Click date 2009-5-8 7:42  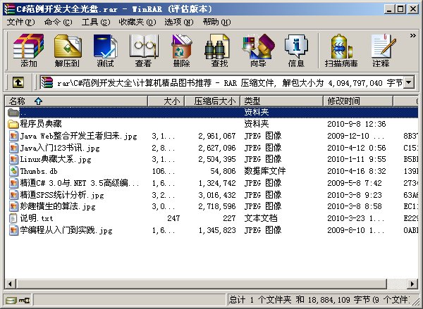pos(355,183)
